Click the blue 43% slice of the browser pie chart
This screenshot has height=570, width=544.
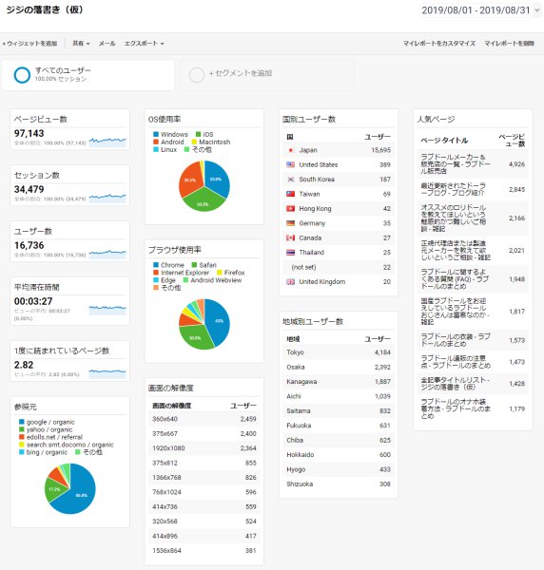tap(219, 322)
